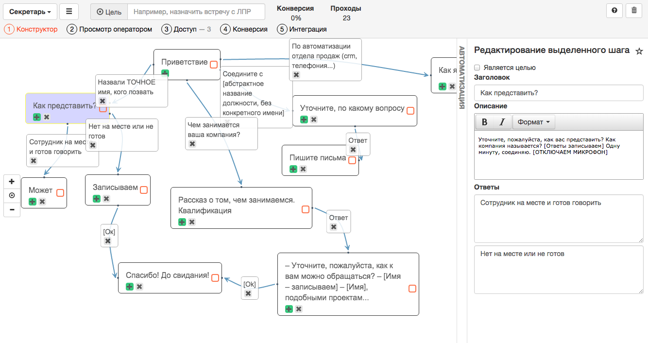648x343 pixels.
Task: Remove the 'Чем занимается ваша компания?' answer
Action: 192,144
